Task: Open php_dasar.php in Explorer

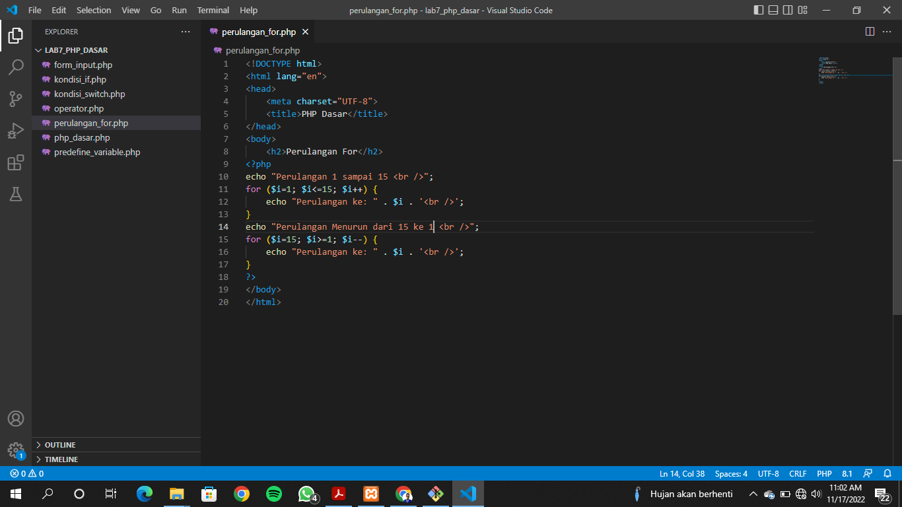Action: [116, 137]
